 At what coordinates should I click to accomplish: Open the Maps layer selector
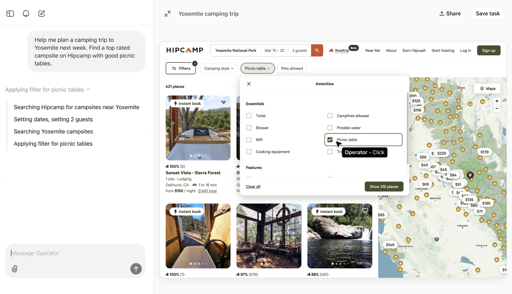[x=487, y=89]
